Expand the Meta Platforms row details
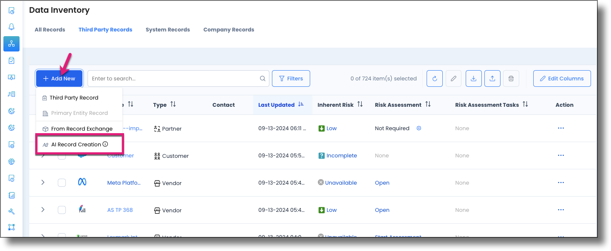 (42, 182)
